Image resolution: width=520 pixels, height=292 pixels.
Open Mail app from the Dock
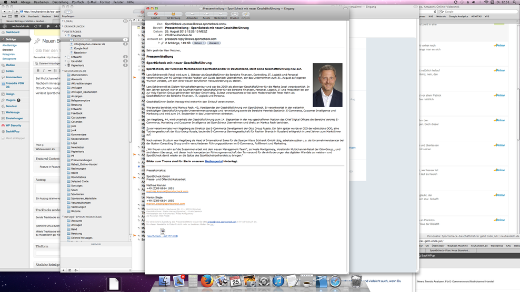[178, 281]
